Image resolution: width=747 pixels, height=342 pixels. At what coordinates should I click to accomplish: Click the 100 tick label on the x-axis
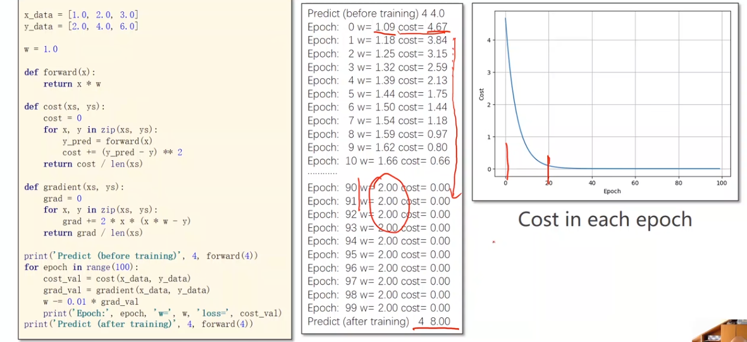[x=721, y=183]
